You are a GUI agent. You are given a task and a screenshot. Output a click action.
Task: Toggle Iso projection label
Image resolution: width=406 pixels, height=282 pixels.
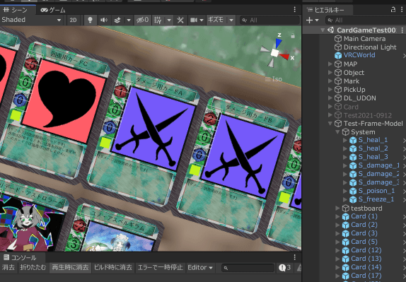coord(274,79)
